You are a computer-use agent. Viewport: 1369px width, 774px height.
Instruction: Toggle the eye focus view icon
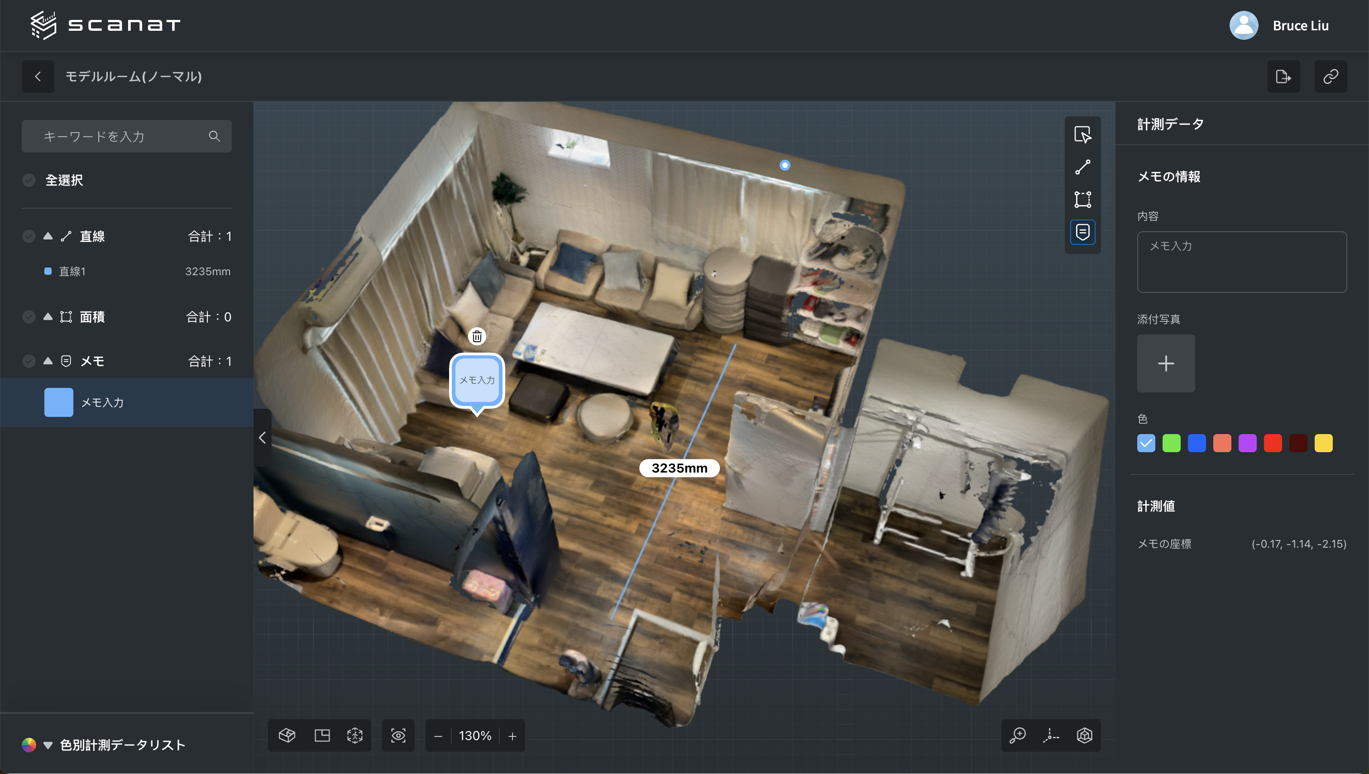click(398, 735)
